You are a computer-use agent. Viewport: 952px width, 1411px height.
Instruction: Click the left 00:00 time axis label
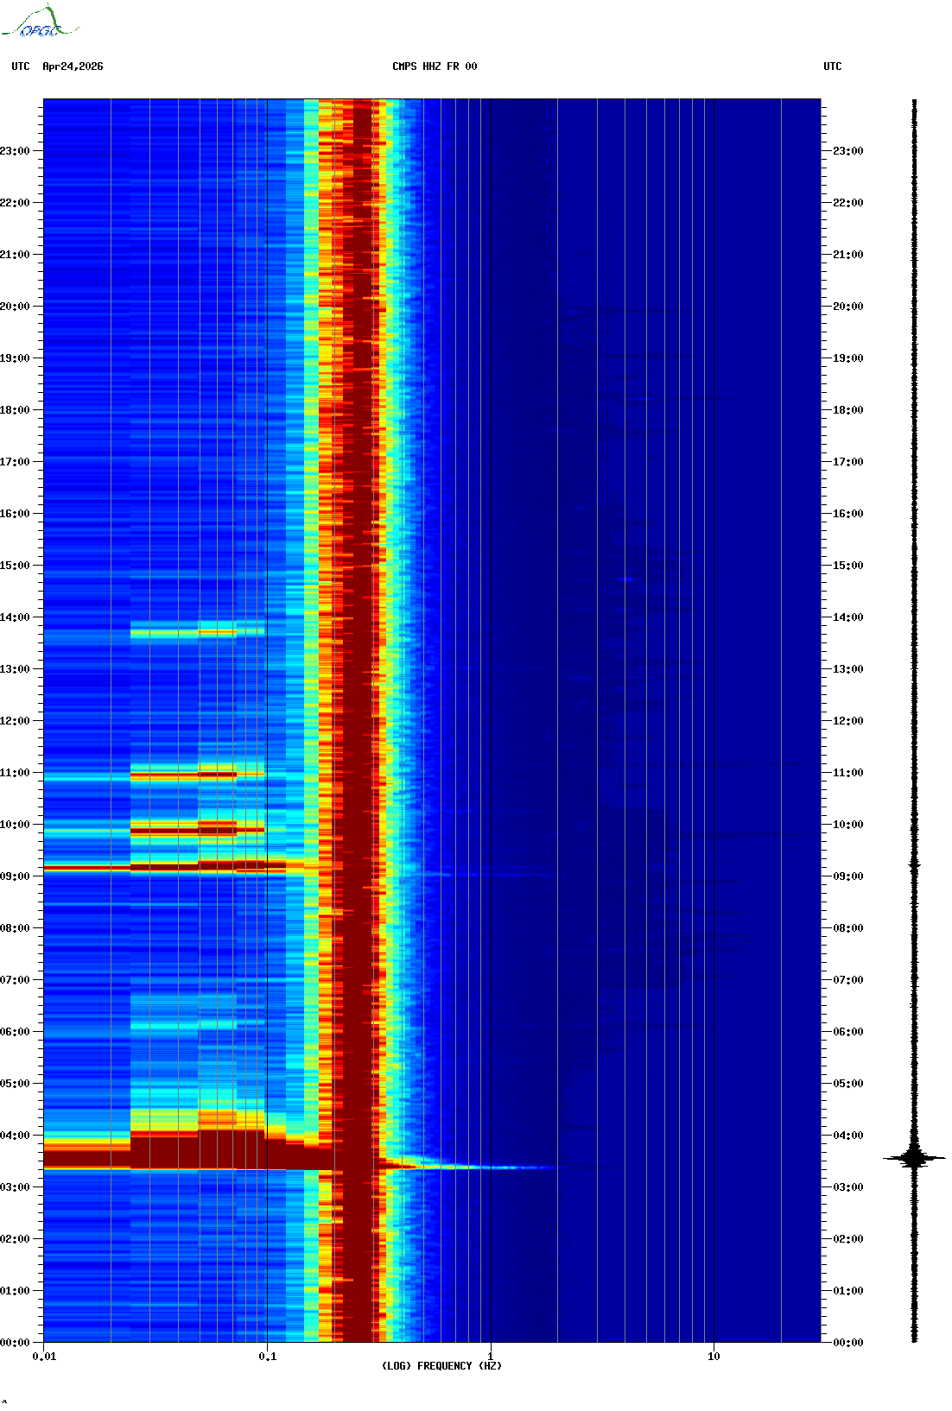pyautogui.click(x=15, y=1343)
